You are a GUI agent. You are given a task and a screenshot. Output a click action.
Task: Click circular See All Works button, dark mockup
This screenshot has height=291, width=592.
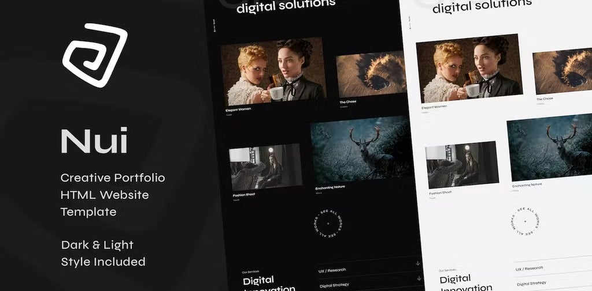328,224
